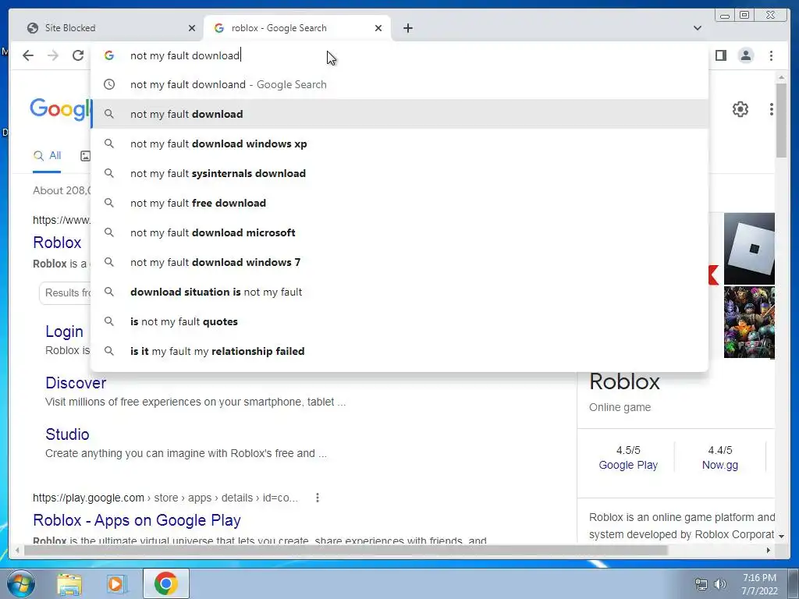Open Chrome three-dot menu
This screenshot has height=599, width=799.
tap(772, 55)
